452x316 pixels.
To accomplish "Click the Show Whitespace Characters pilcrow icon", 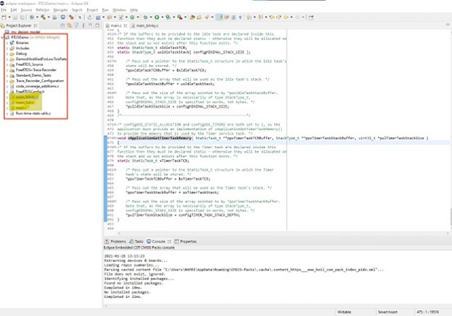I will (240, 18).
